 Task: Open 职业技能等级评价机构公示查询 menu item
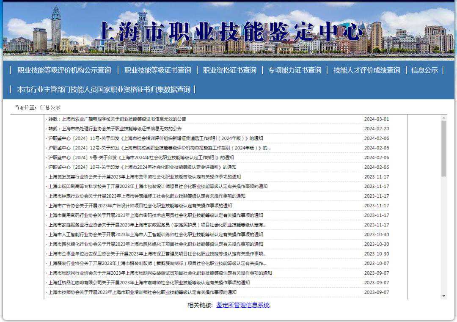coord(64,70)
